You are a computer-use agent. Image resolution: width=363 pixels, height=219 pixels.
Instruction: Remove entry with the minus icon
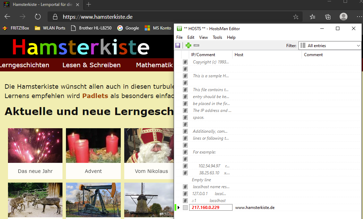(196, 45)
